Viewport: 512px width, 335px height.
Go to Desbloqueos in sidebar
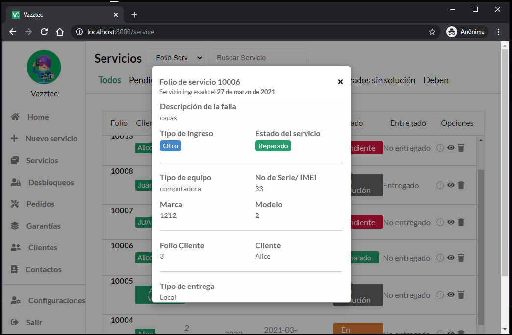click(51, 182)
